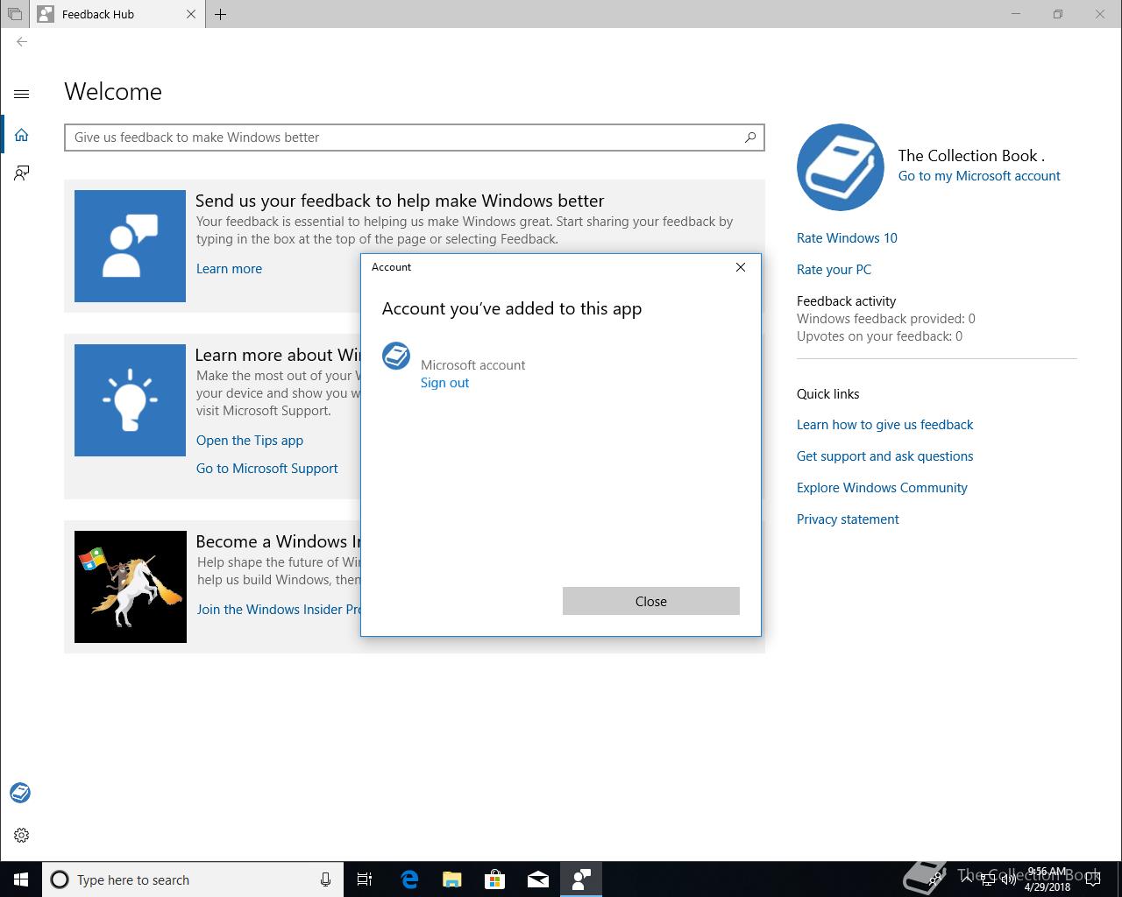
Task: Click the large Collection Book profile picture
Action: (841, 166)
